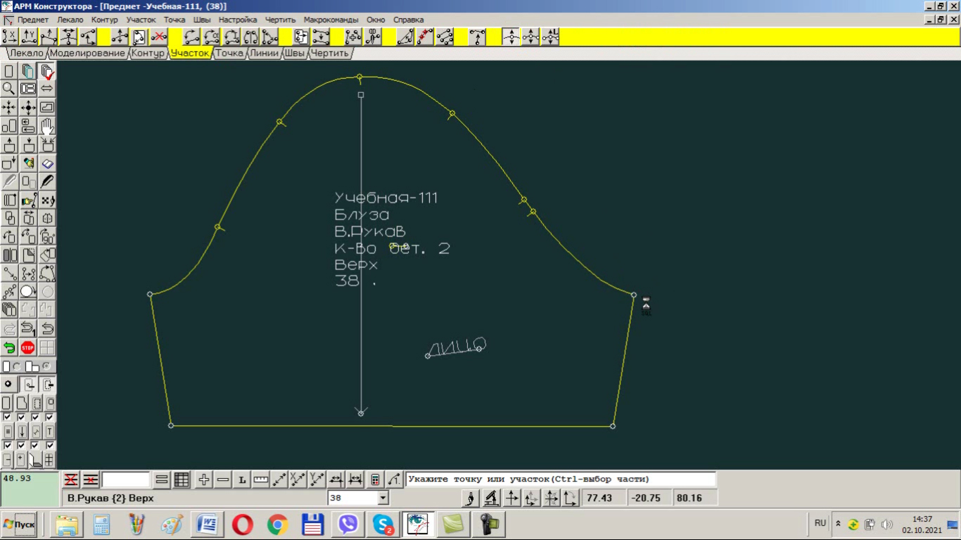Viewport: 961px width, 540px height.
Task: Switch to the Чертить tab
Action: (329, 53)
